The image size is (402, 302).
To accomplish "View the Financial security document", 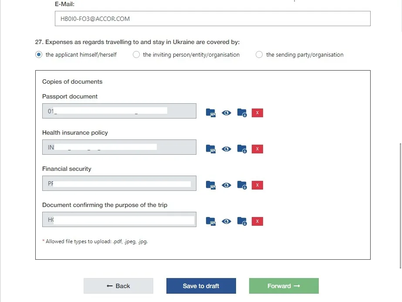I will click(x=226, y=185).
